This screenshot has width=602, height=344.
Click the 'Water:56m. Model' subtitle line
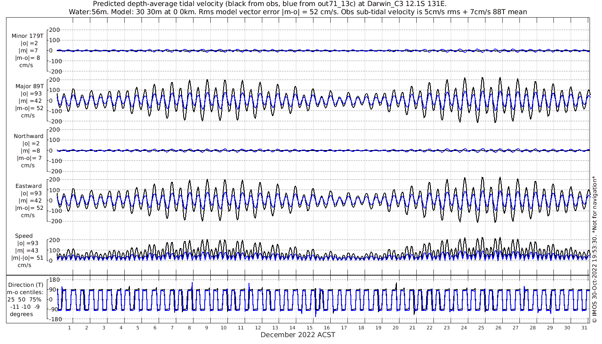[x=298, y=12]
